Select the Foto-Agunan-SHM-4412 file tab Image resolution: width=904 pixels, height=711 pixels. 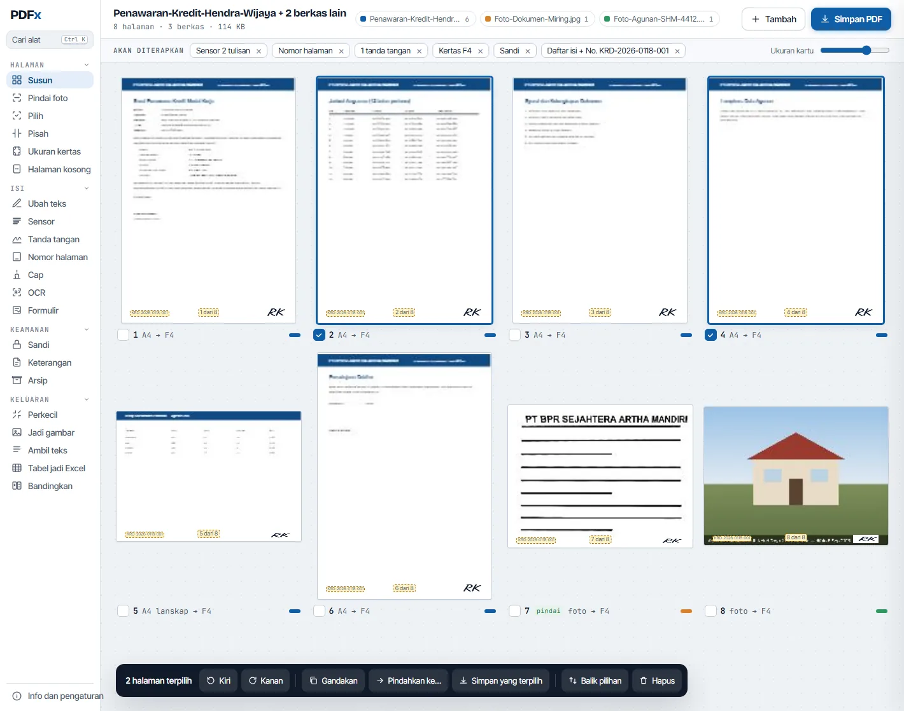coord(660,19)
